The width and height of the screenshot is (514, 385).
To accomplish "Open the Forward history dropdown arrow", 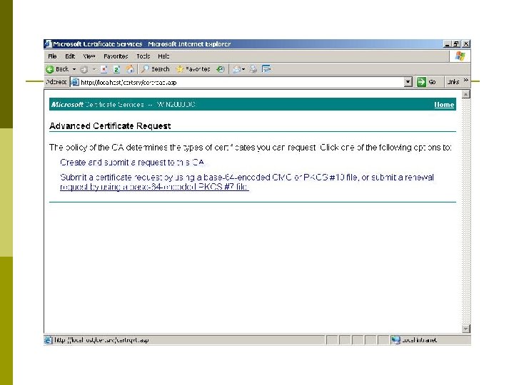I will click(94, 69).
